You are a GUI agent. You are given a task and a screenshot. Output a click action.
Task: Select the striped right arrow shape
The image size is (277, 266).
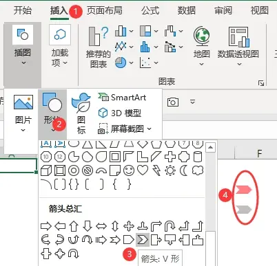101,240
